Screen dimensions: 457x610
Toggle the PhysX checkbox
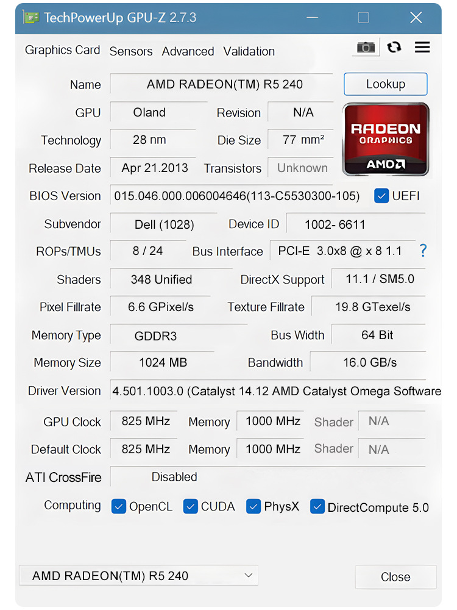point(253,506)
